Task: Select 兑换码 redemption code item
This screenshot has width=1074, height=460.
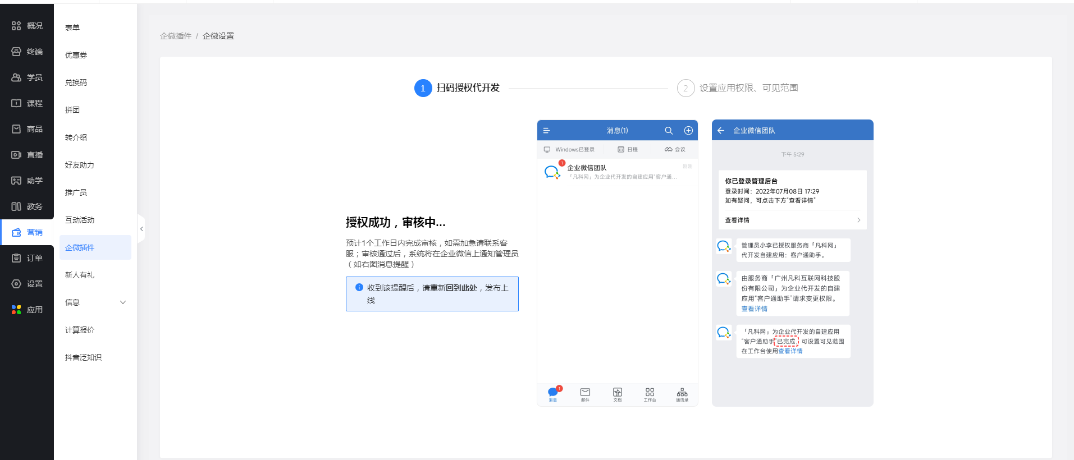Action: [x=76, y=82]
